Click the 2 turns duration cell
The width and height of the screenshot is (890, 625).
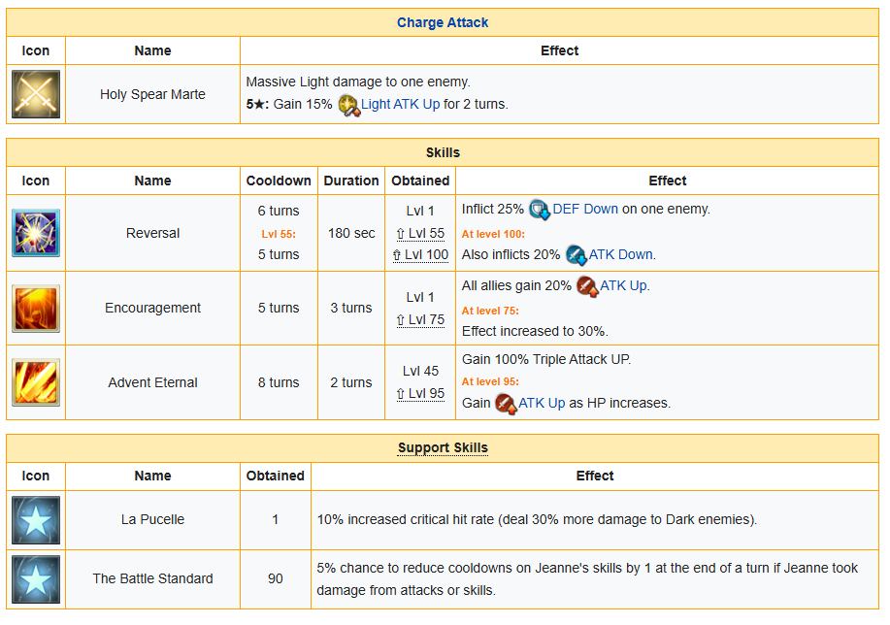pos(351,382)
